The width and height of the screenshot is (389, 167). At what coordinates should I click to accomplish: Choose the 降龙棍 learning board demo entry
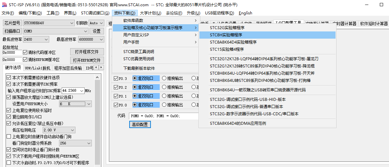pyautogui.click(x=267, y=66)
